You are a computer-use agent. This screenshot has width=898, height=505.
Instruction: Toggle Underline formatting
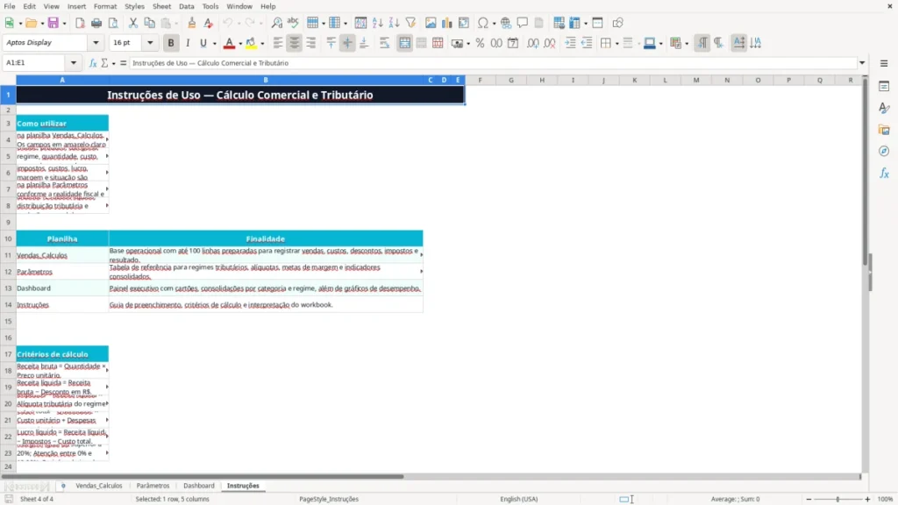203,43
